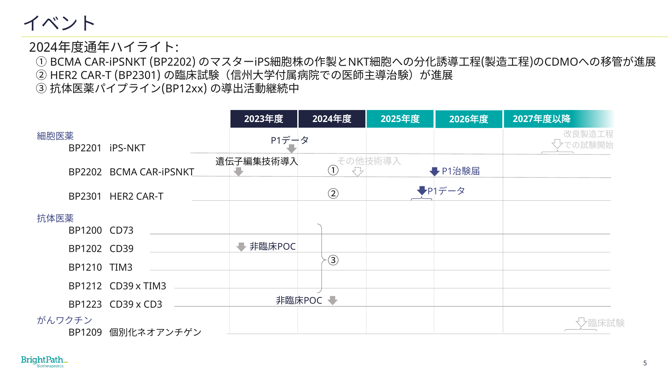The width and height of the screenshot is (668, 375).
Task: Click the dashed arrow under その他技術導入
Action: (358, 172)
